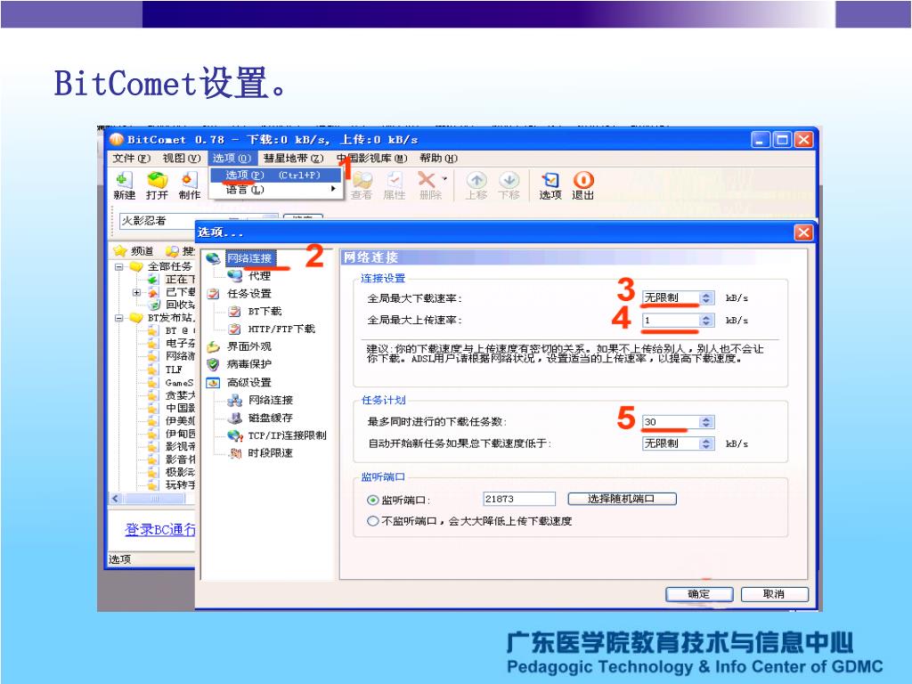The image size is (912, 684).
Task: Open the 选项 toolbar icon with checkmark
Action: (550, 186)
